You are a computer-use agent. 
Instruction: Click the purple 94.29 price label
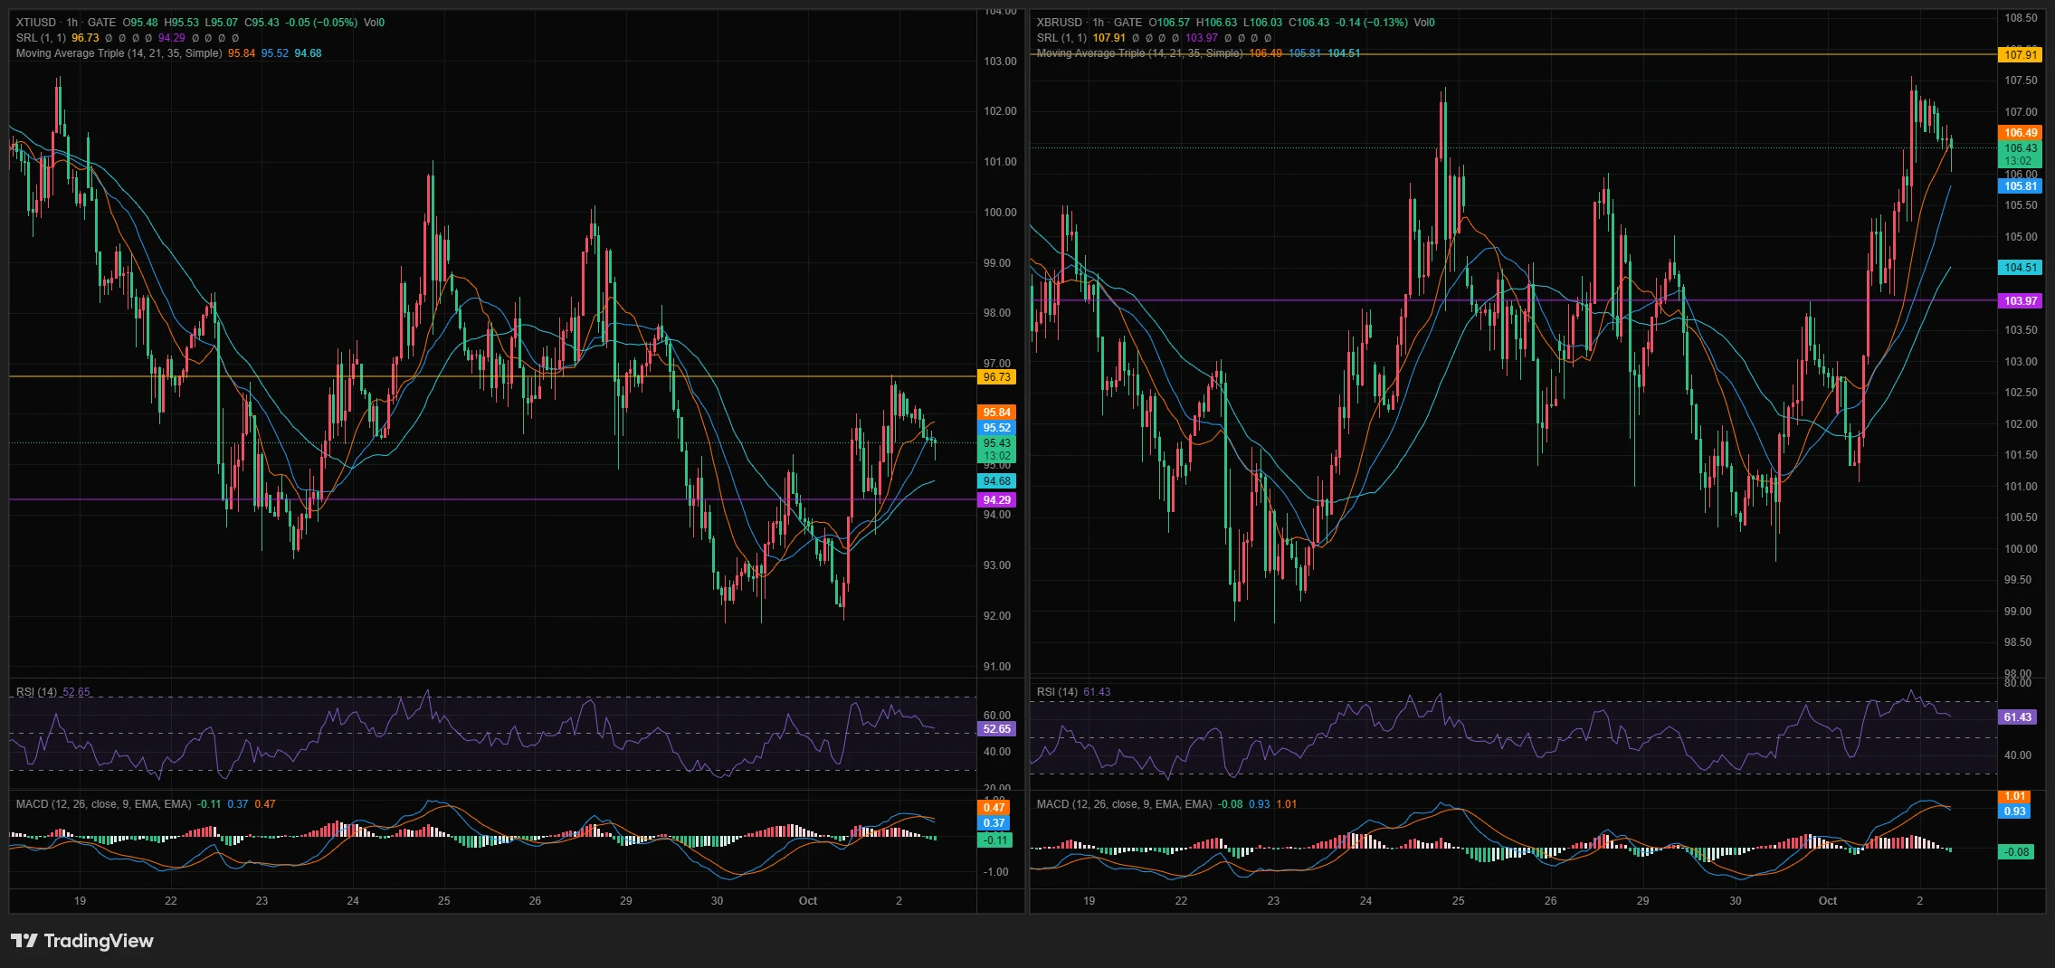(x=997, y=500)
